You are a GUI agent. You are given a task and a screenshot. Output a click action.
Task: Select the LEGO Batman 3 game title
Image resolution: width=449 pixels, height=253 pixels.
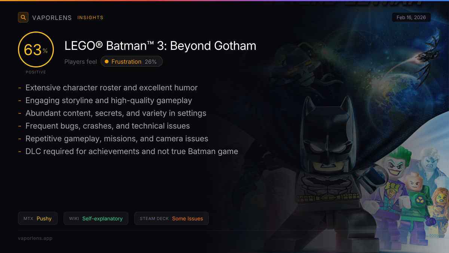click(160, 46)
